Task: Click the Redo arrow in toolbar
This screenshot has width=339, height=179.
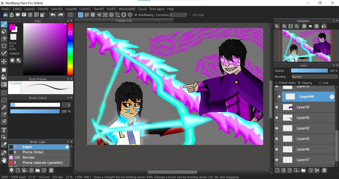Action: pos(60,15)
